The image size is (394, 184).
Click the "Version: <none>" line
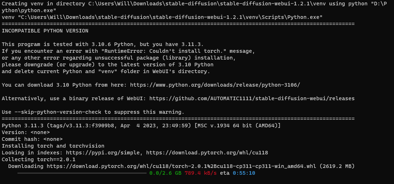pyautogui.click(x=26, y=132)
